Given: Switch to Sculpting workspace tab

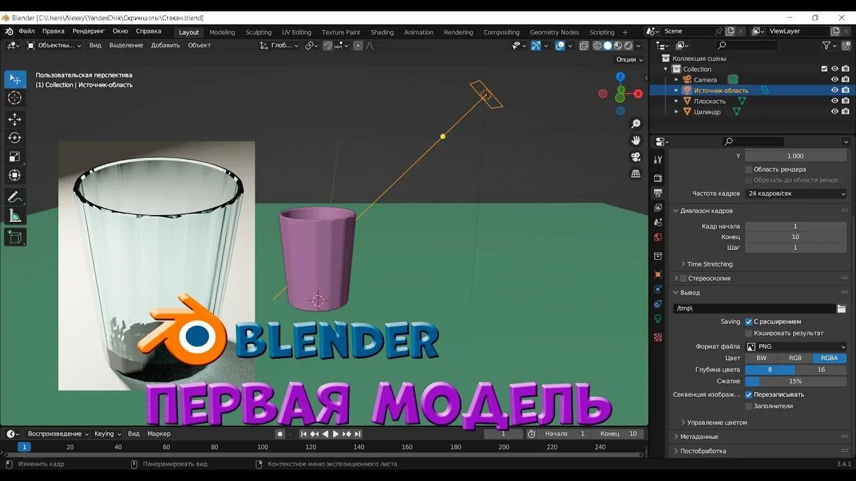Looking at the screenshot, I should tap(259, 32).
